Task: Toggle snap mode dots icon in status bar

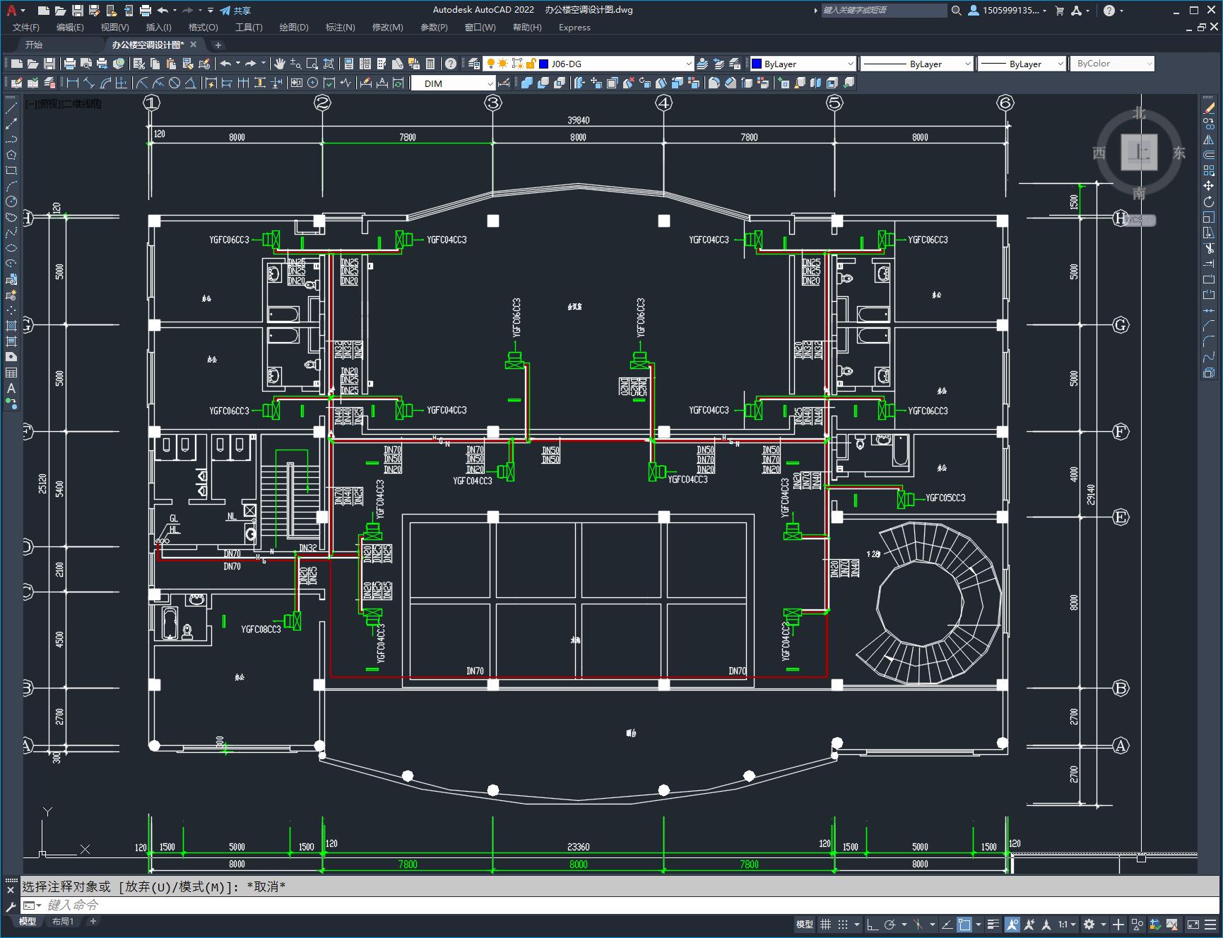Action: (843, 925)
